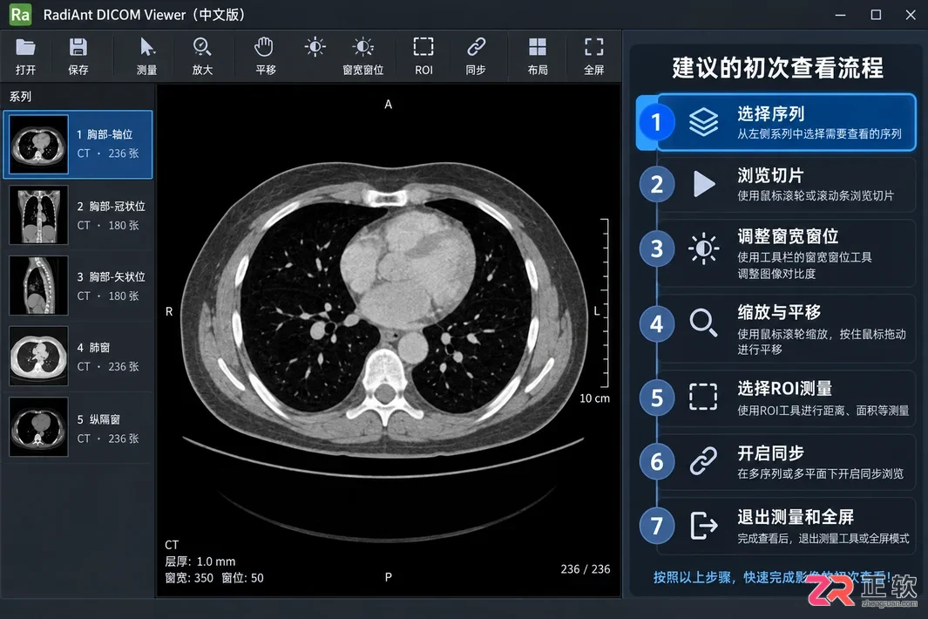Select the 测量 measurement cursor tool
This screenshot has height=619, width=928.
[146, 47]
